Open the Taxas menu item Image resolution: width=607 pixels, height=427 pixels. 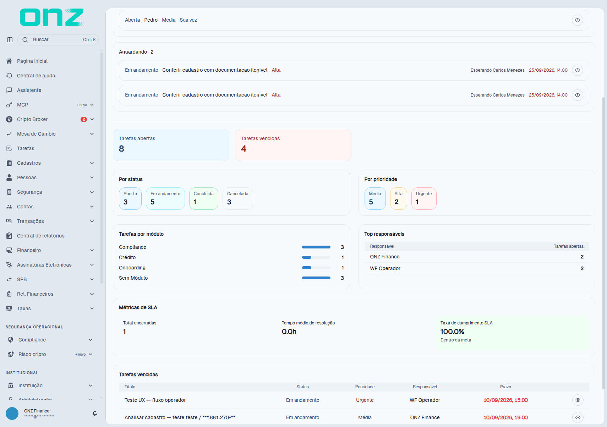[50, 308]
